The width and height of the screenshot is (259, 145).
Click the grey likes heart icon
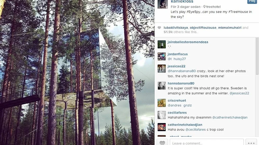(x=159, y=28)
